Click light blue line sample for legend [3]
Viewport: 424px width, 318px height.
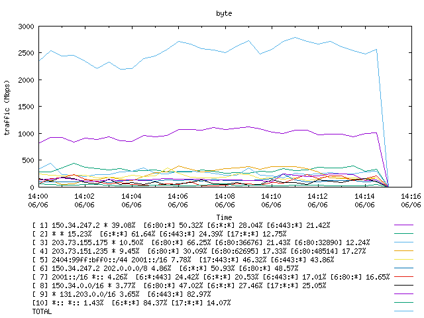point(403,242)
